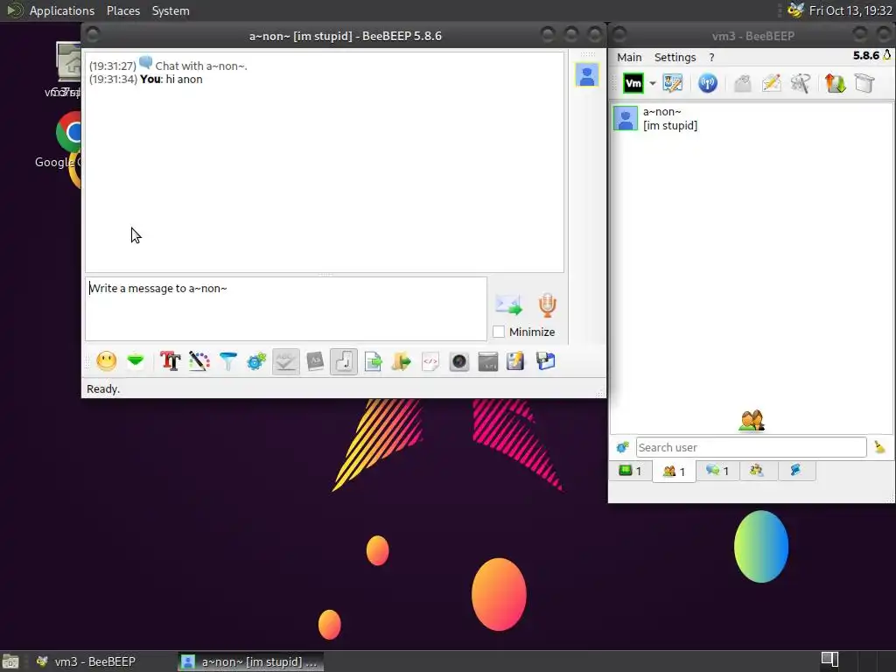
Task: Switch to the groups tab
Action: [x=757, y=471]
